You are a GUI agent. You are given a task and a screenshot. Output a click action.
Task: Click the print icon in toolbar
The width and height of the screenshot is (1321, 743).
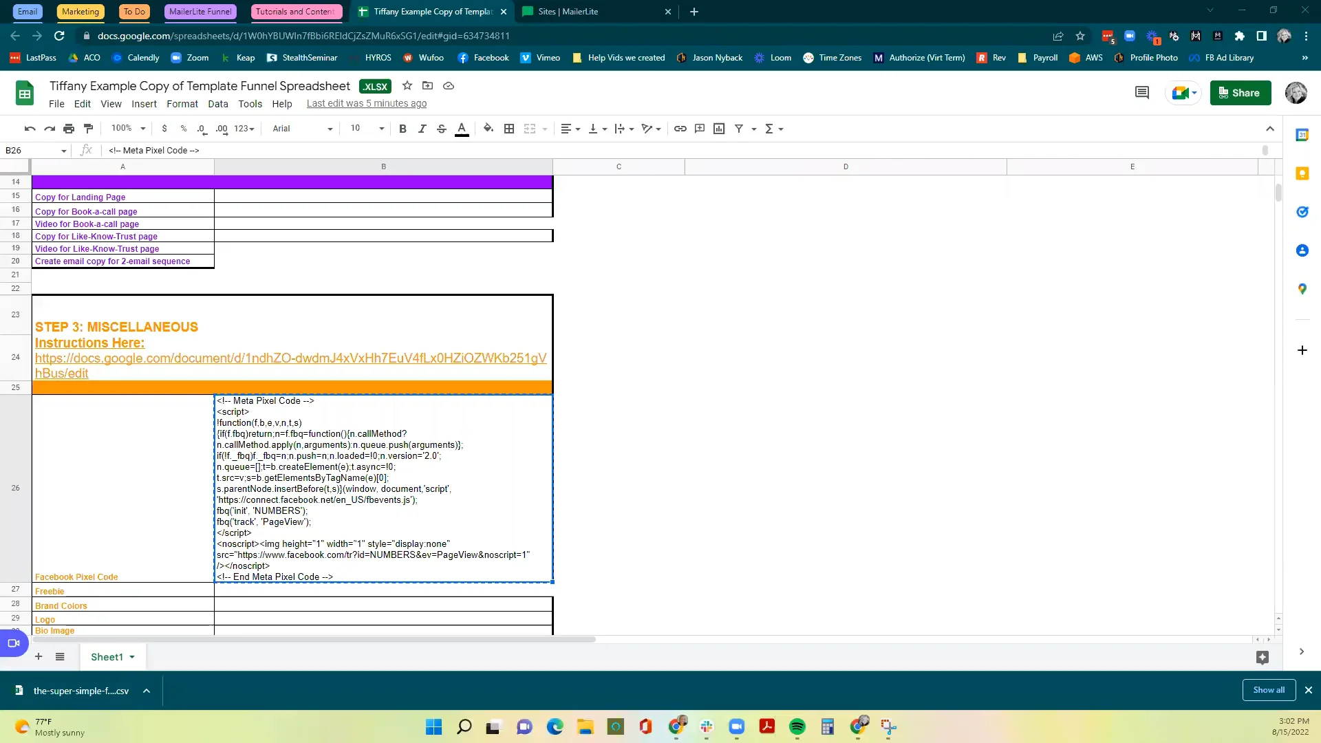coord(69,129)
